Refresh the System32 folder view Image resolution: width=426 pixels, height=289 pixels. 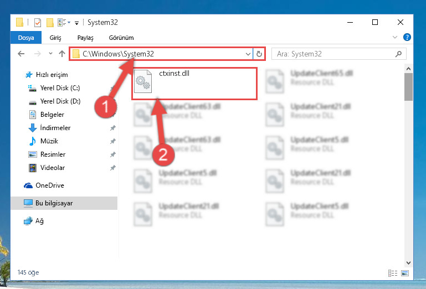tap(259, 54)
